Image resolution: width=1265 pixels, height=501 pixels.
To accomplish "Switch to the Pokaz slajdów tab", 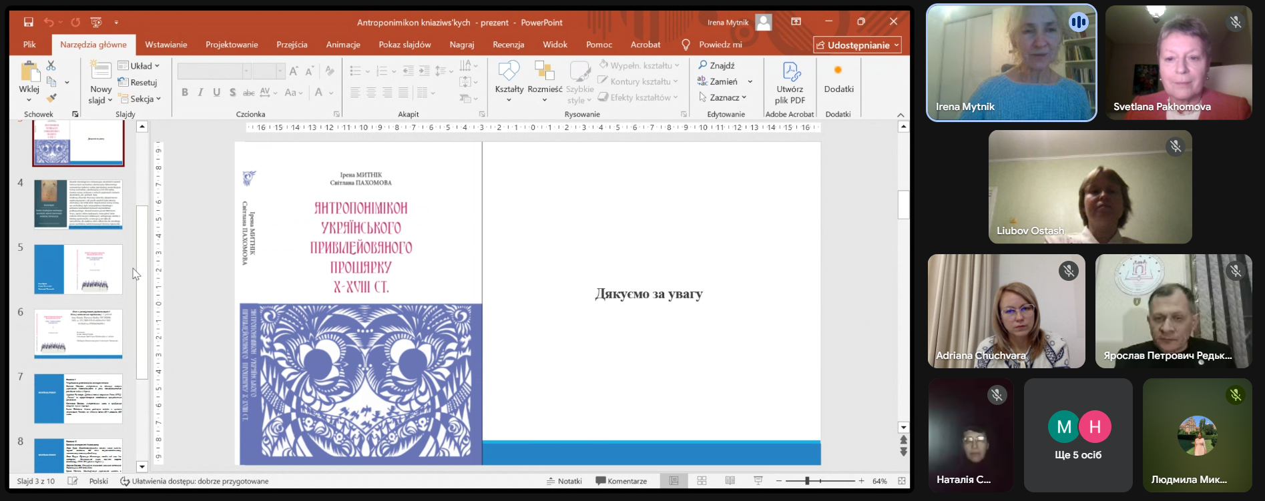I will point(405,45).
